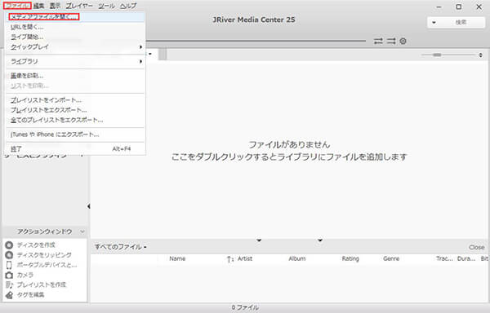Click the Close link in the file panel
The width and height of the screenshot is (490, 313).
[477, 247]
